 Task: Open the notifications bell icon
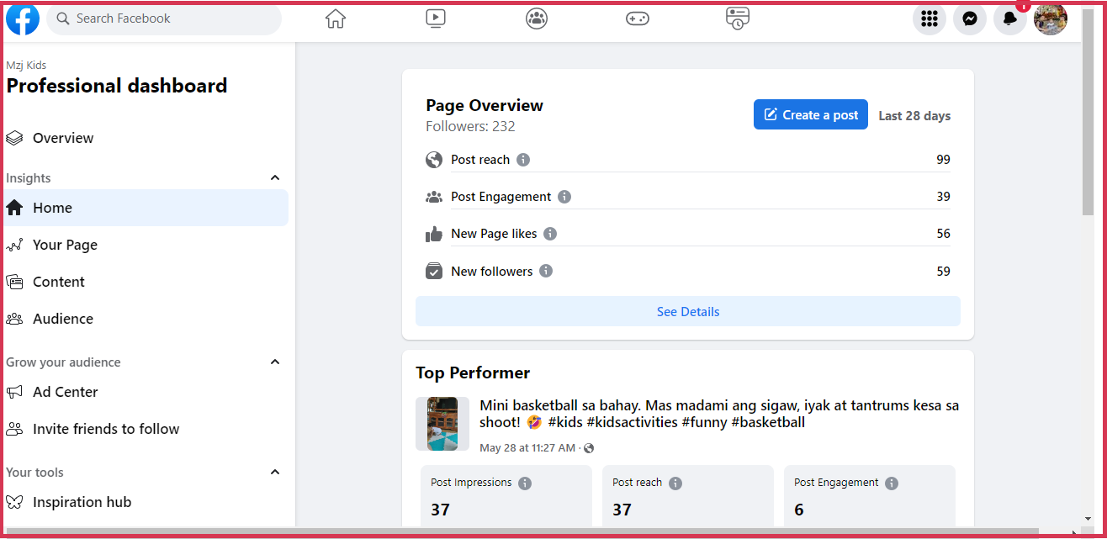point(1010,19)
